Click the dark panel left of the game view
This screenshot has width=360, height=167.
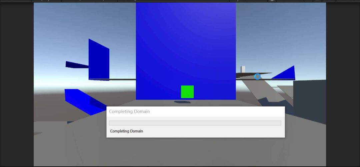click(x=17, y=83)
